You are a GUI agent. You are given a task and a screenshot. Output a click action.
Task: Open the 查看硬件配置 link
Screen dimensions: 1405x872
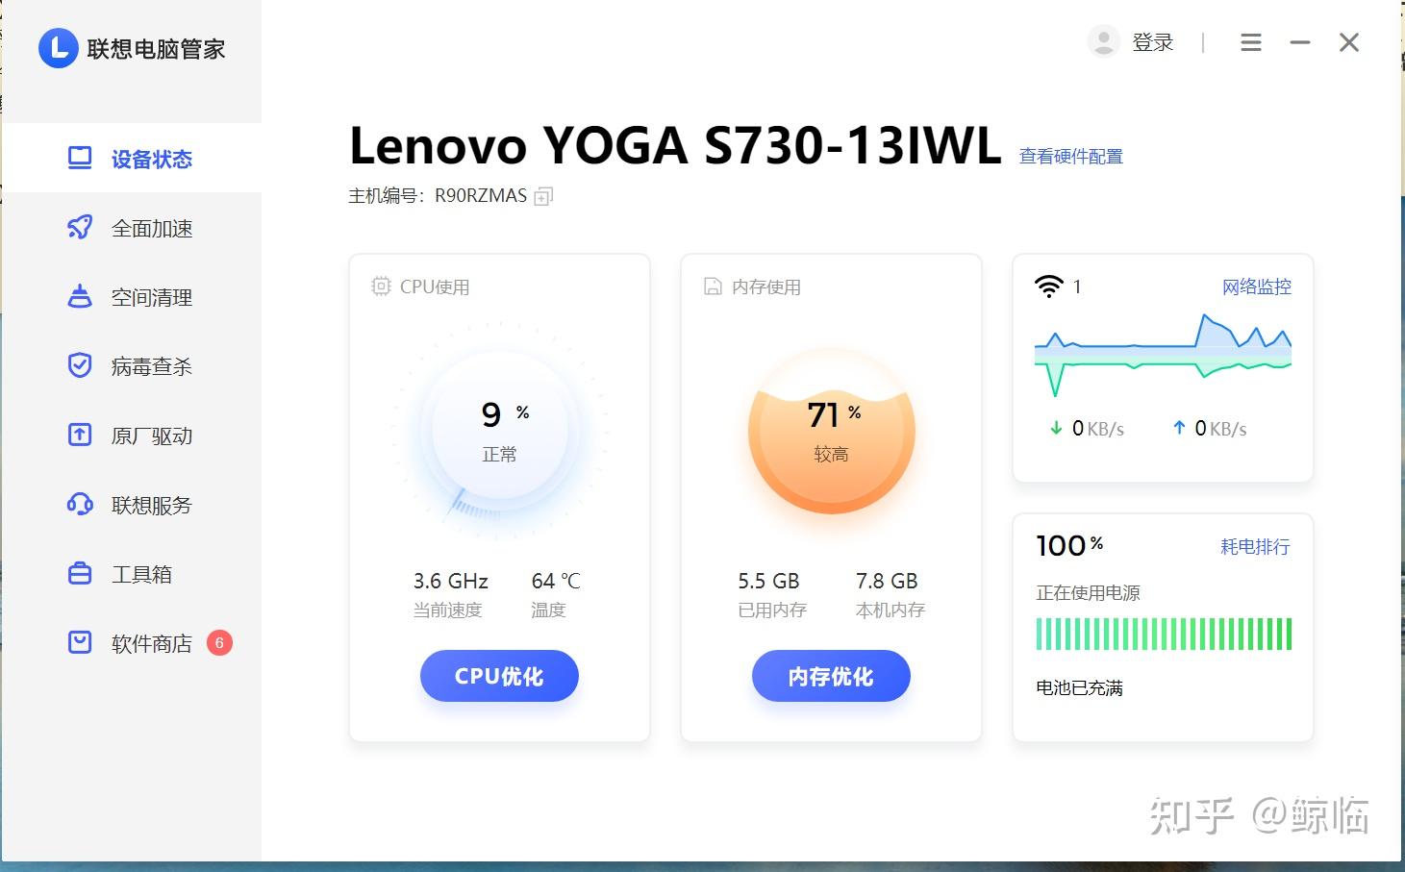tap(1071, 156)
